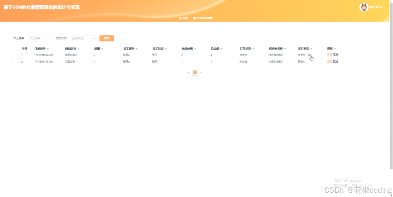This screenshot has width=393, height=197.
Task: Click the 序号 column header
Action: tap(24, 49)
